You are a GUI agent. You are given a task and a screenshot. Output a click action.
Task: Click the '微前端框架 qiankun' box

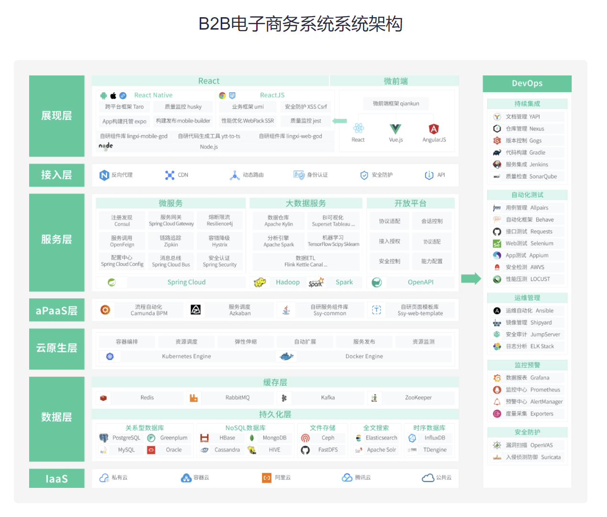click(x=396, y=104)
